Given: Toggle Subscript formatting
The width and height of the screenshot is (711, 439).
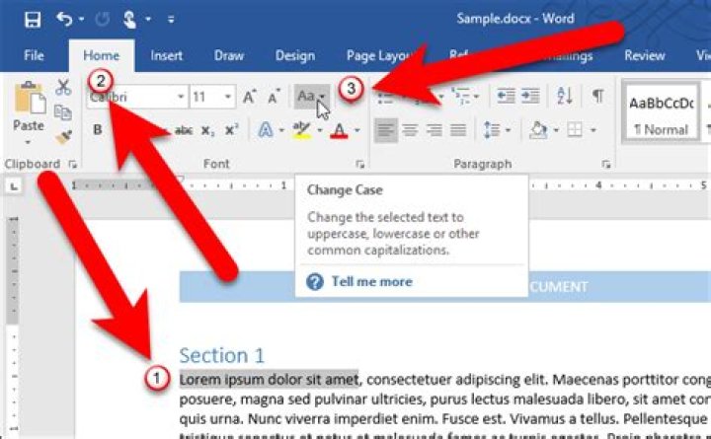Looking at the screenshot, I should [x=207, y=130].
